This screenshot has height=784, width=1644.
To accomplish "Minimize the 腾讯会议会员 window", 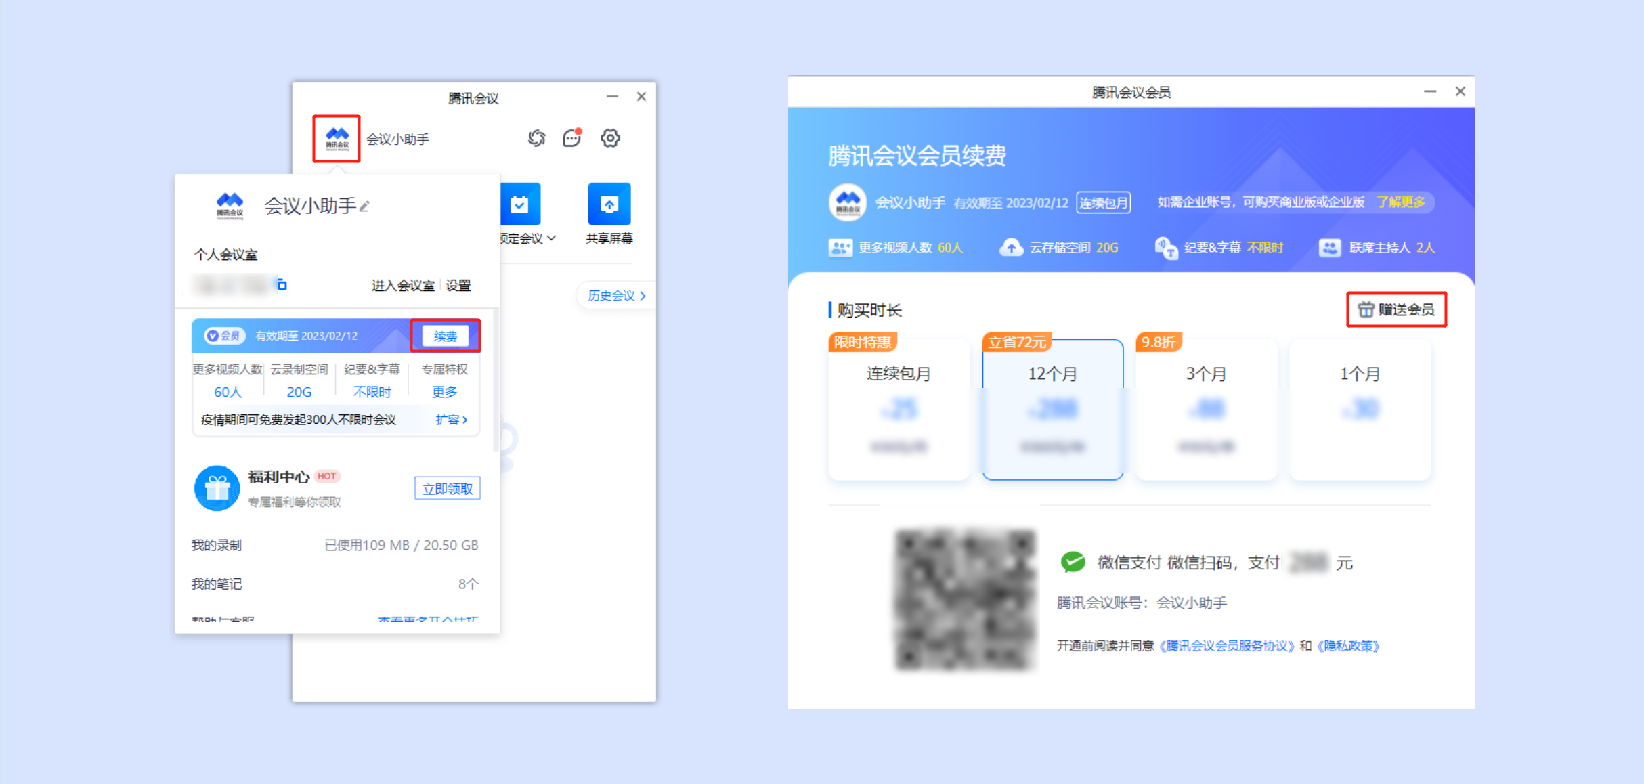I will click(1430, 91).
